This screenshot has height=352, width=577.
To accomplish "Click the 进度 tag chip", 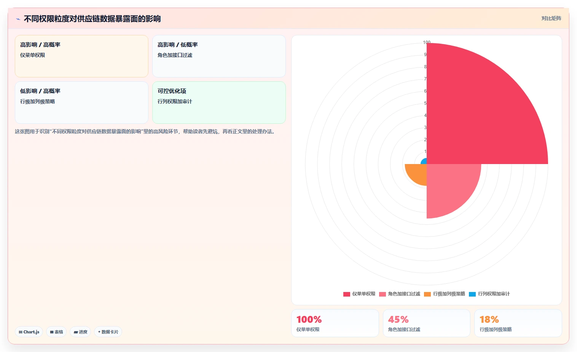I will click(x=80, y=332).
